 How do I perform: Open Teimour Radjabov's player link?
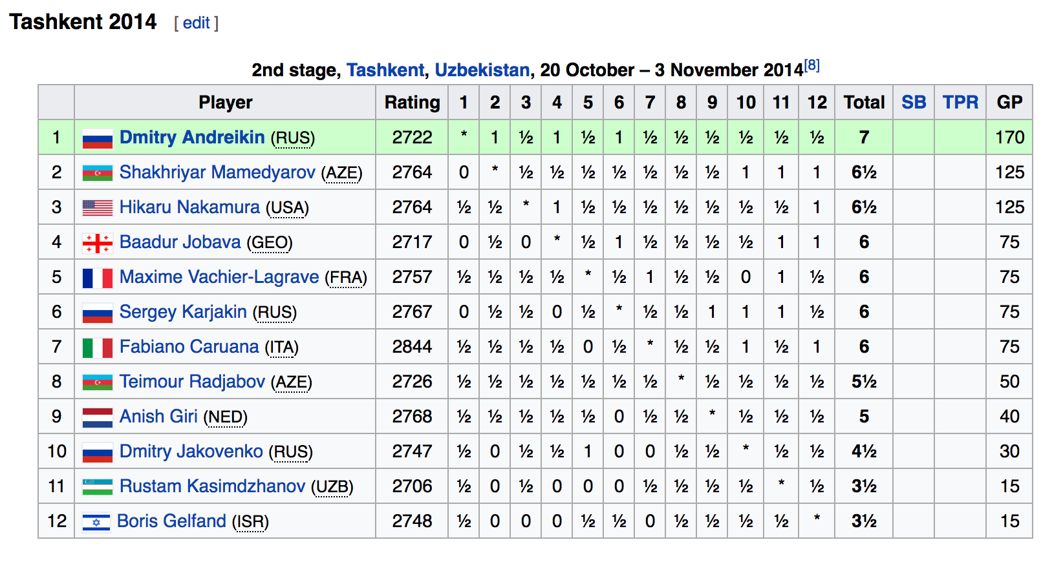click(192, 382)
